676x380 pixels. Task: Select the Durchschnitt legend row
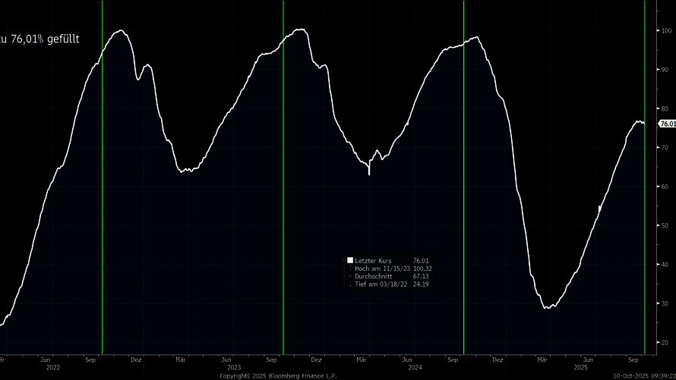click(x=374, y=277)
